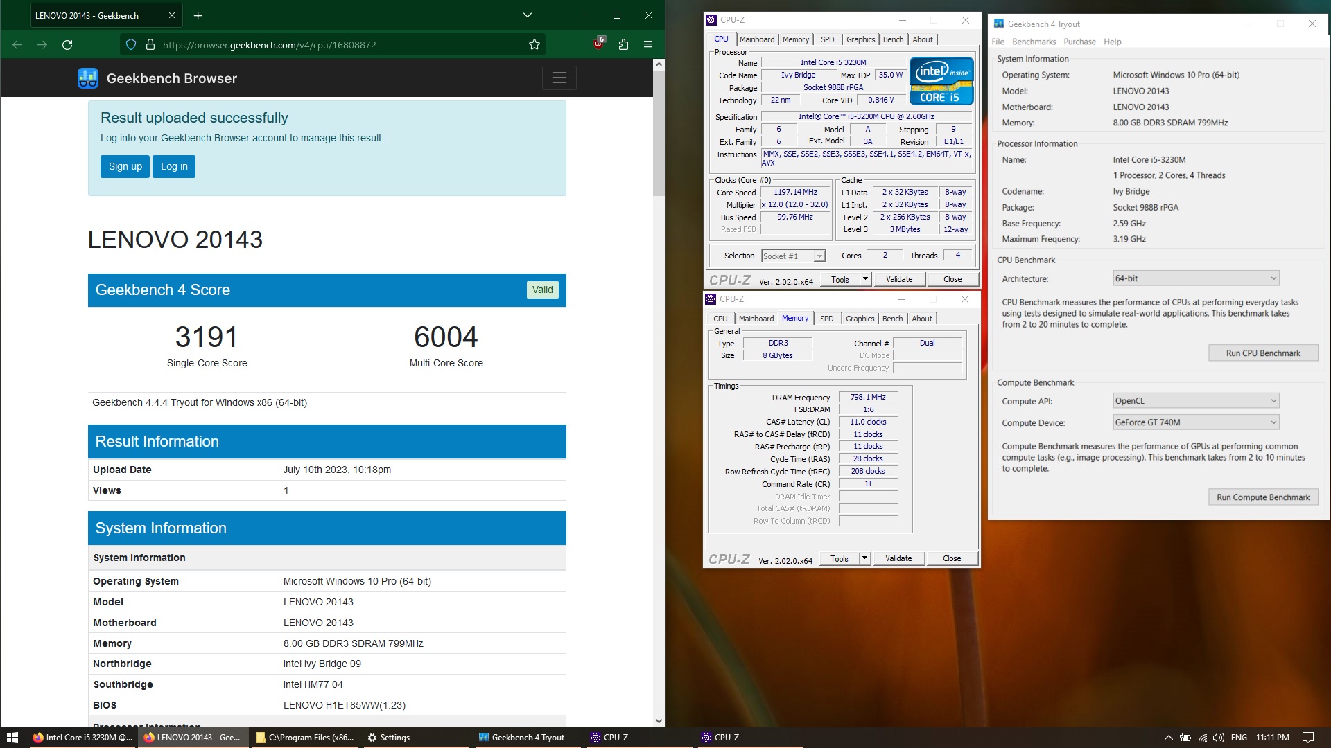Open the Architecture 64-bit dropdown
The image size is (1331, 748).
coord(1196,278)
